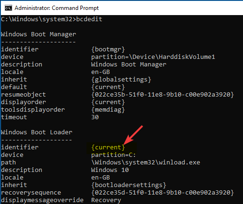Screen dimensions: 243x204
Task: Click the partition=\Device\HarddiskVolume1 value
Action: point(153,57)
